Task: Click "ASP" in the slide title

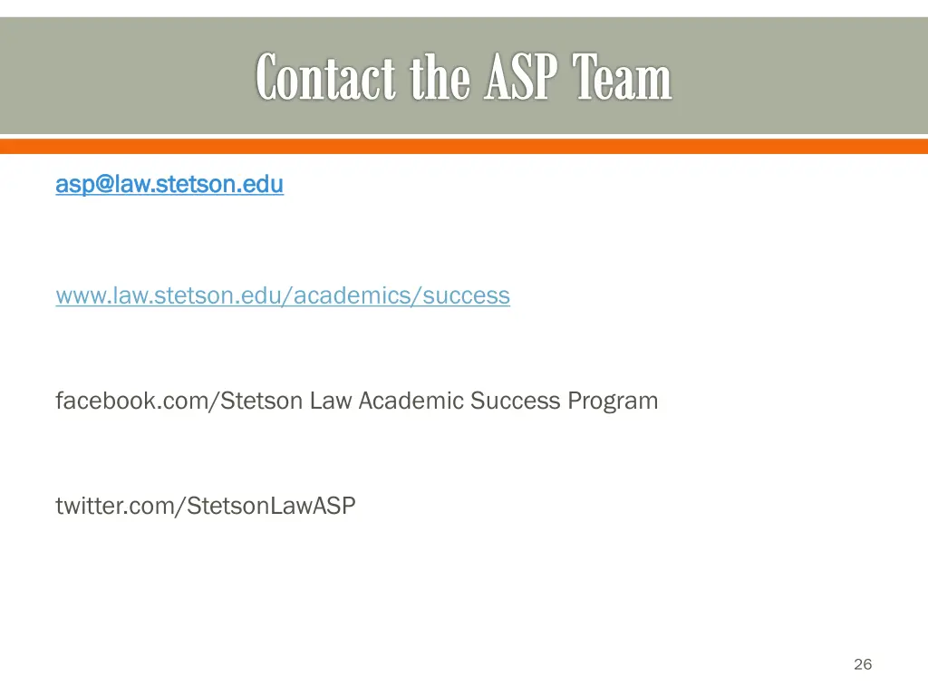Action: pos(518,78)
